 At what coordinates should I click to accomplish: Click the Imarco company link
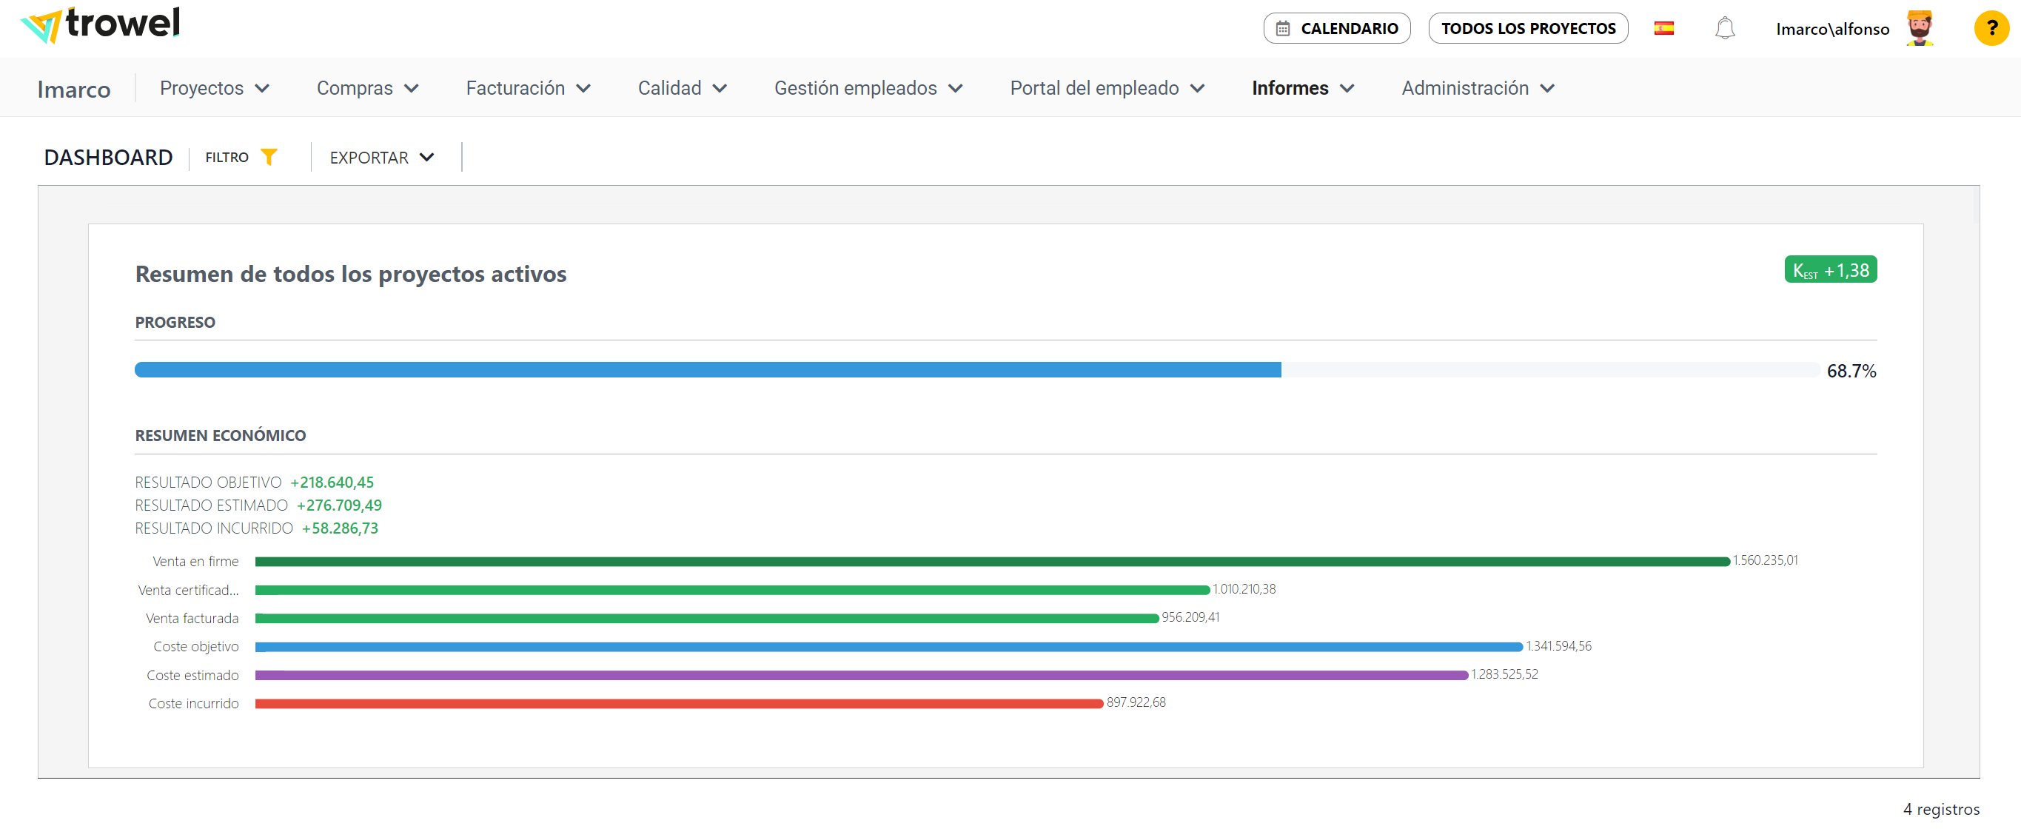pyautogui.click(x=74, y=90)
